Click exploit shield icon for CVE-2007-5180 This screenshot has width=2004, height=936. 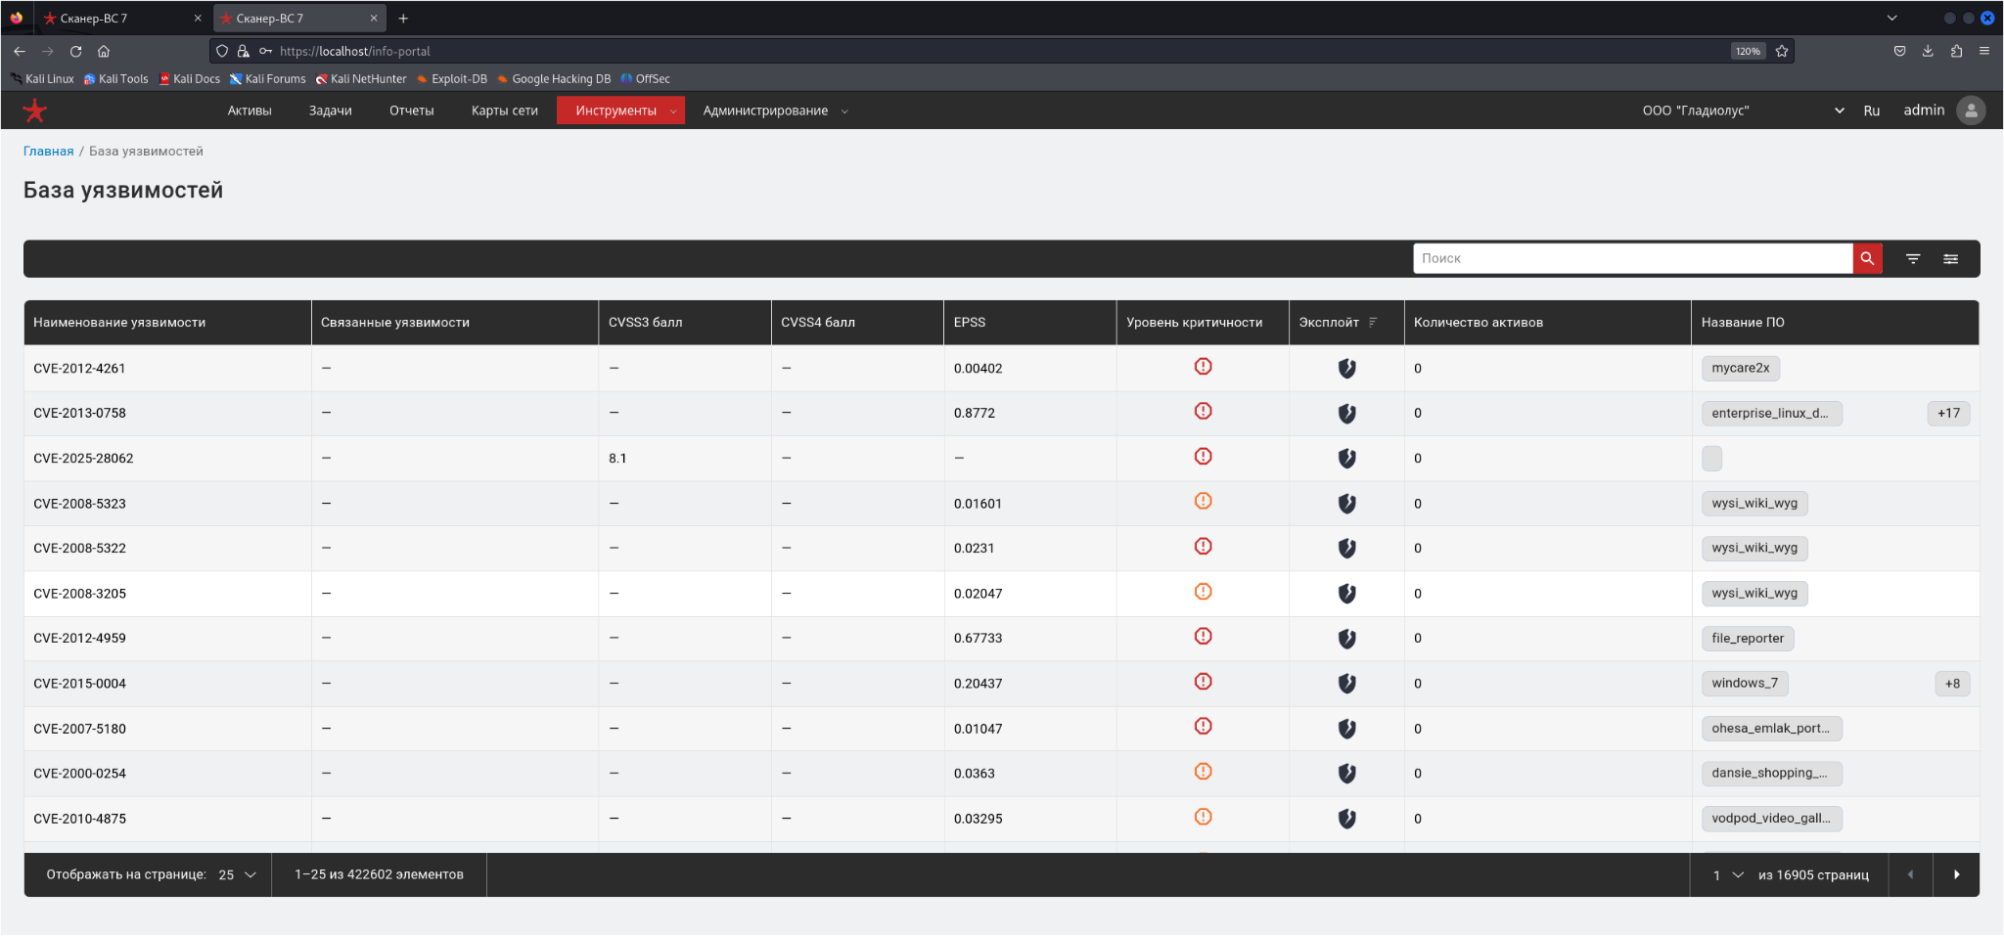[1346, 728]
